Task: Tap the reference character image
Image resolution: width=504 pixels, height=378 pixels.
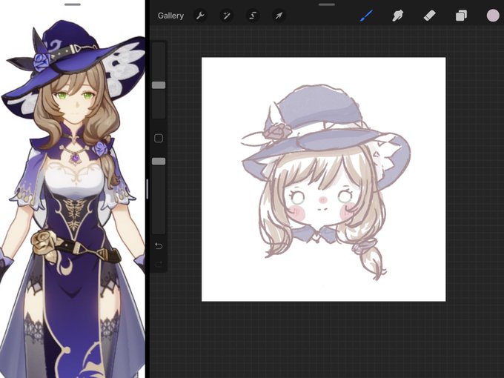Action: [73, 199]
